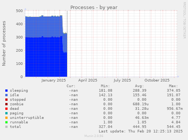Click sleeping max value 374.05
The height and width of the screenshot is (140, 188).
(174, 91)
